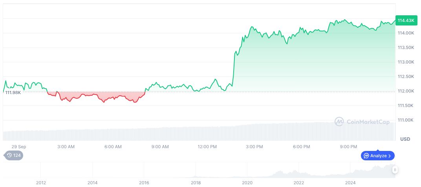Open the 124 history badge
Viewport: 421px width, 187px height.
[14, 155]
